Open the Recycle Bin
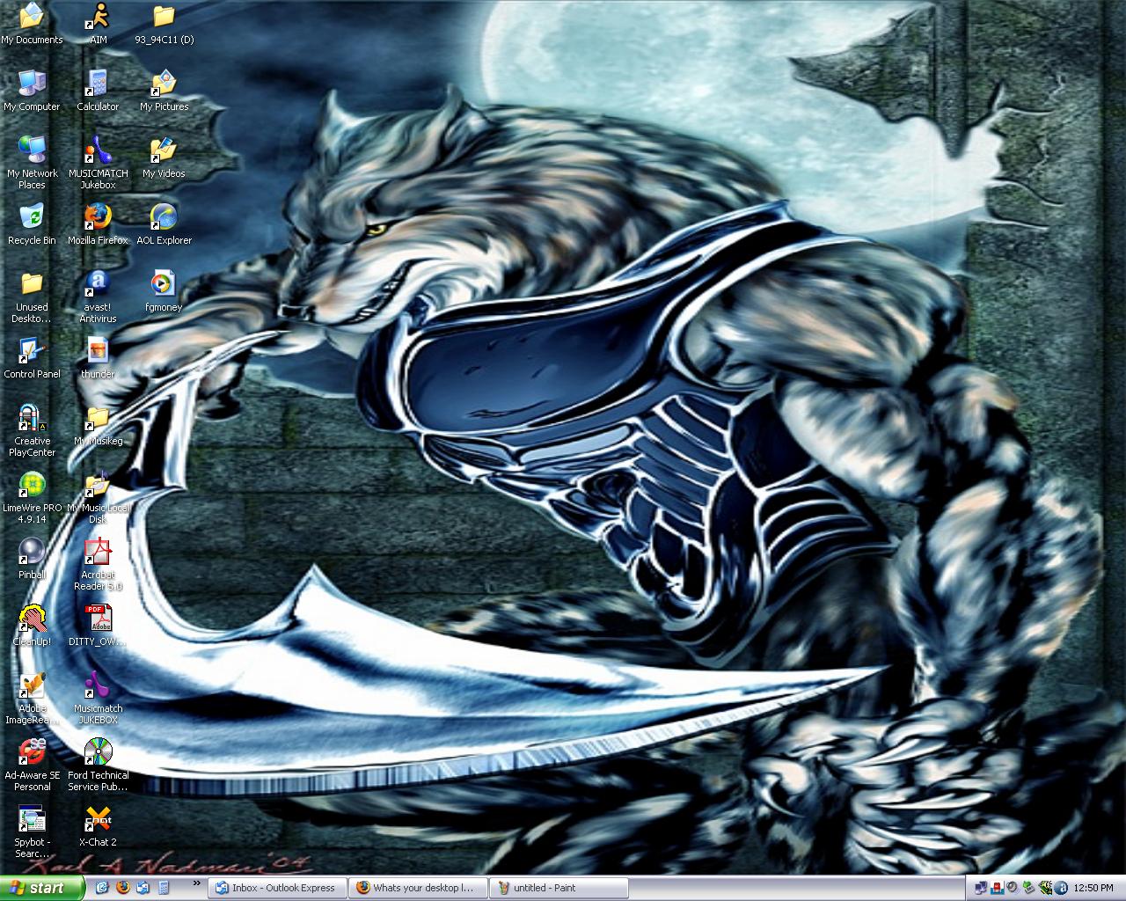Viewport: 1126px width, 901px height. click(x=32, y=216)
